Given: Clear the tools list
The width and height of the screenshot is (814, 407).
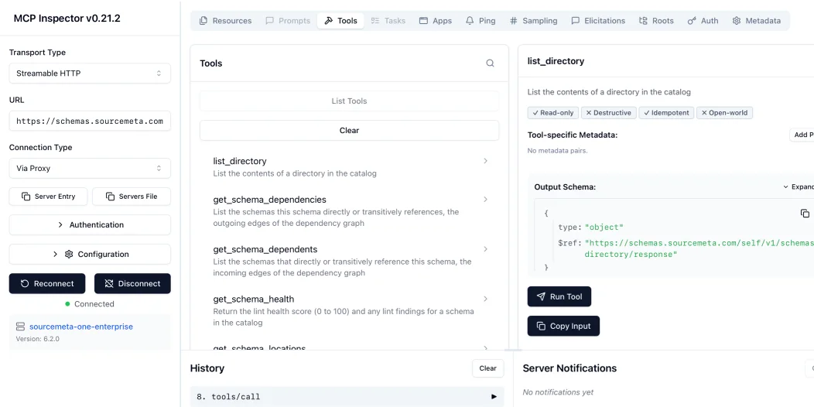Looking at the screenshot, I should pos(350,130).
